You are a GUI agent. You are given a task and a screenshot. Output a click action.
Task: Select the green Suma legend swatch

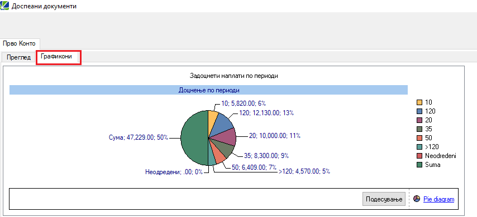tap(419, 165)
